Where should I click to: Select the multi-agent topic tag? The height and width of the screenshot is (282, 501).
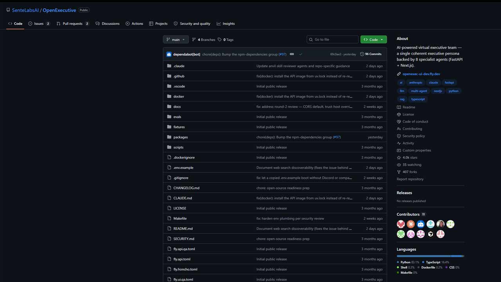pyautogui.click(x=419, y=91)
